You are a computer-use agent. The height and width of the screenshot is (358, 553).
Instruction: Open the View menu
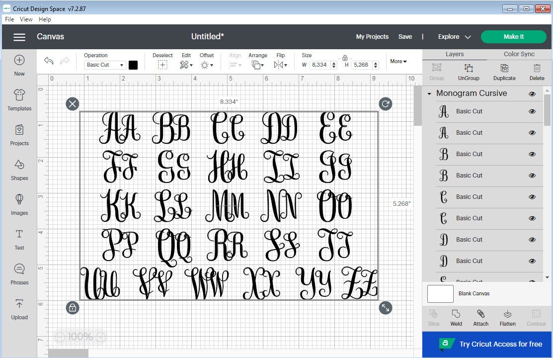(26, 19)
